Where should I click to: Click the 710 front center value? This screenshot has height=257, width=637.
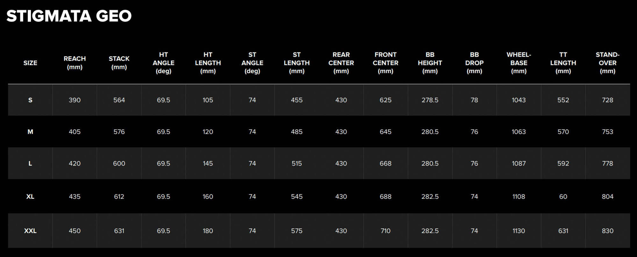click(x=385, y=231)
